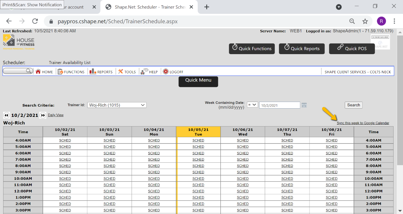Screen dimensions: 403x214
Task: Select the REPORTS icon
Action: pyautogui.click(x=93, y=71)
